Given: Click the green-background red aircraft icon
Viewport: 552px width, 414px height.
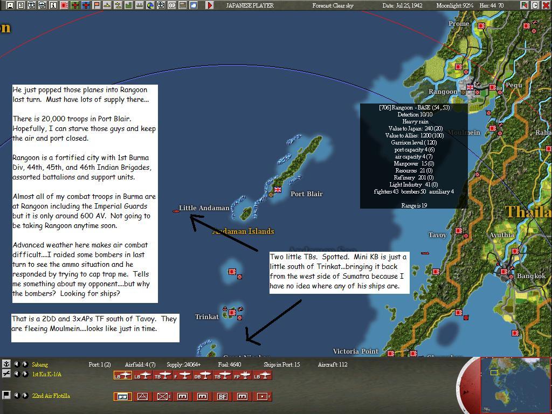Looking at the screenshot, I should point(74,5).
